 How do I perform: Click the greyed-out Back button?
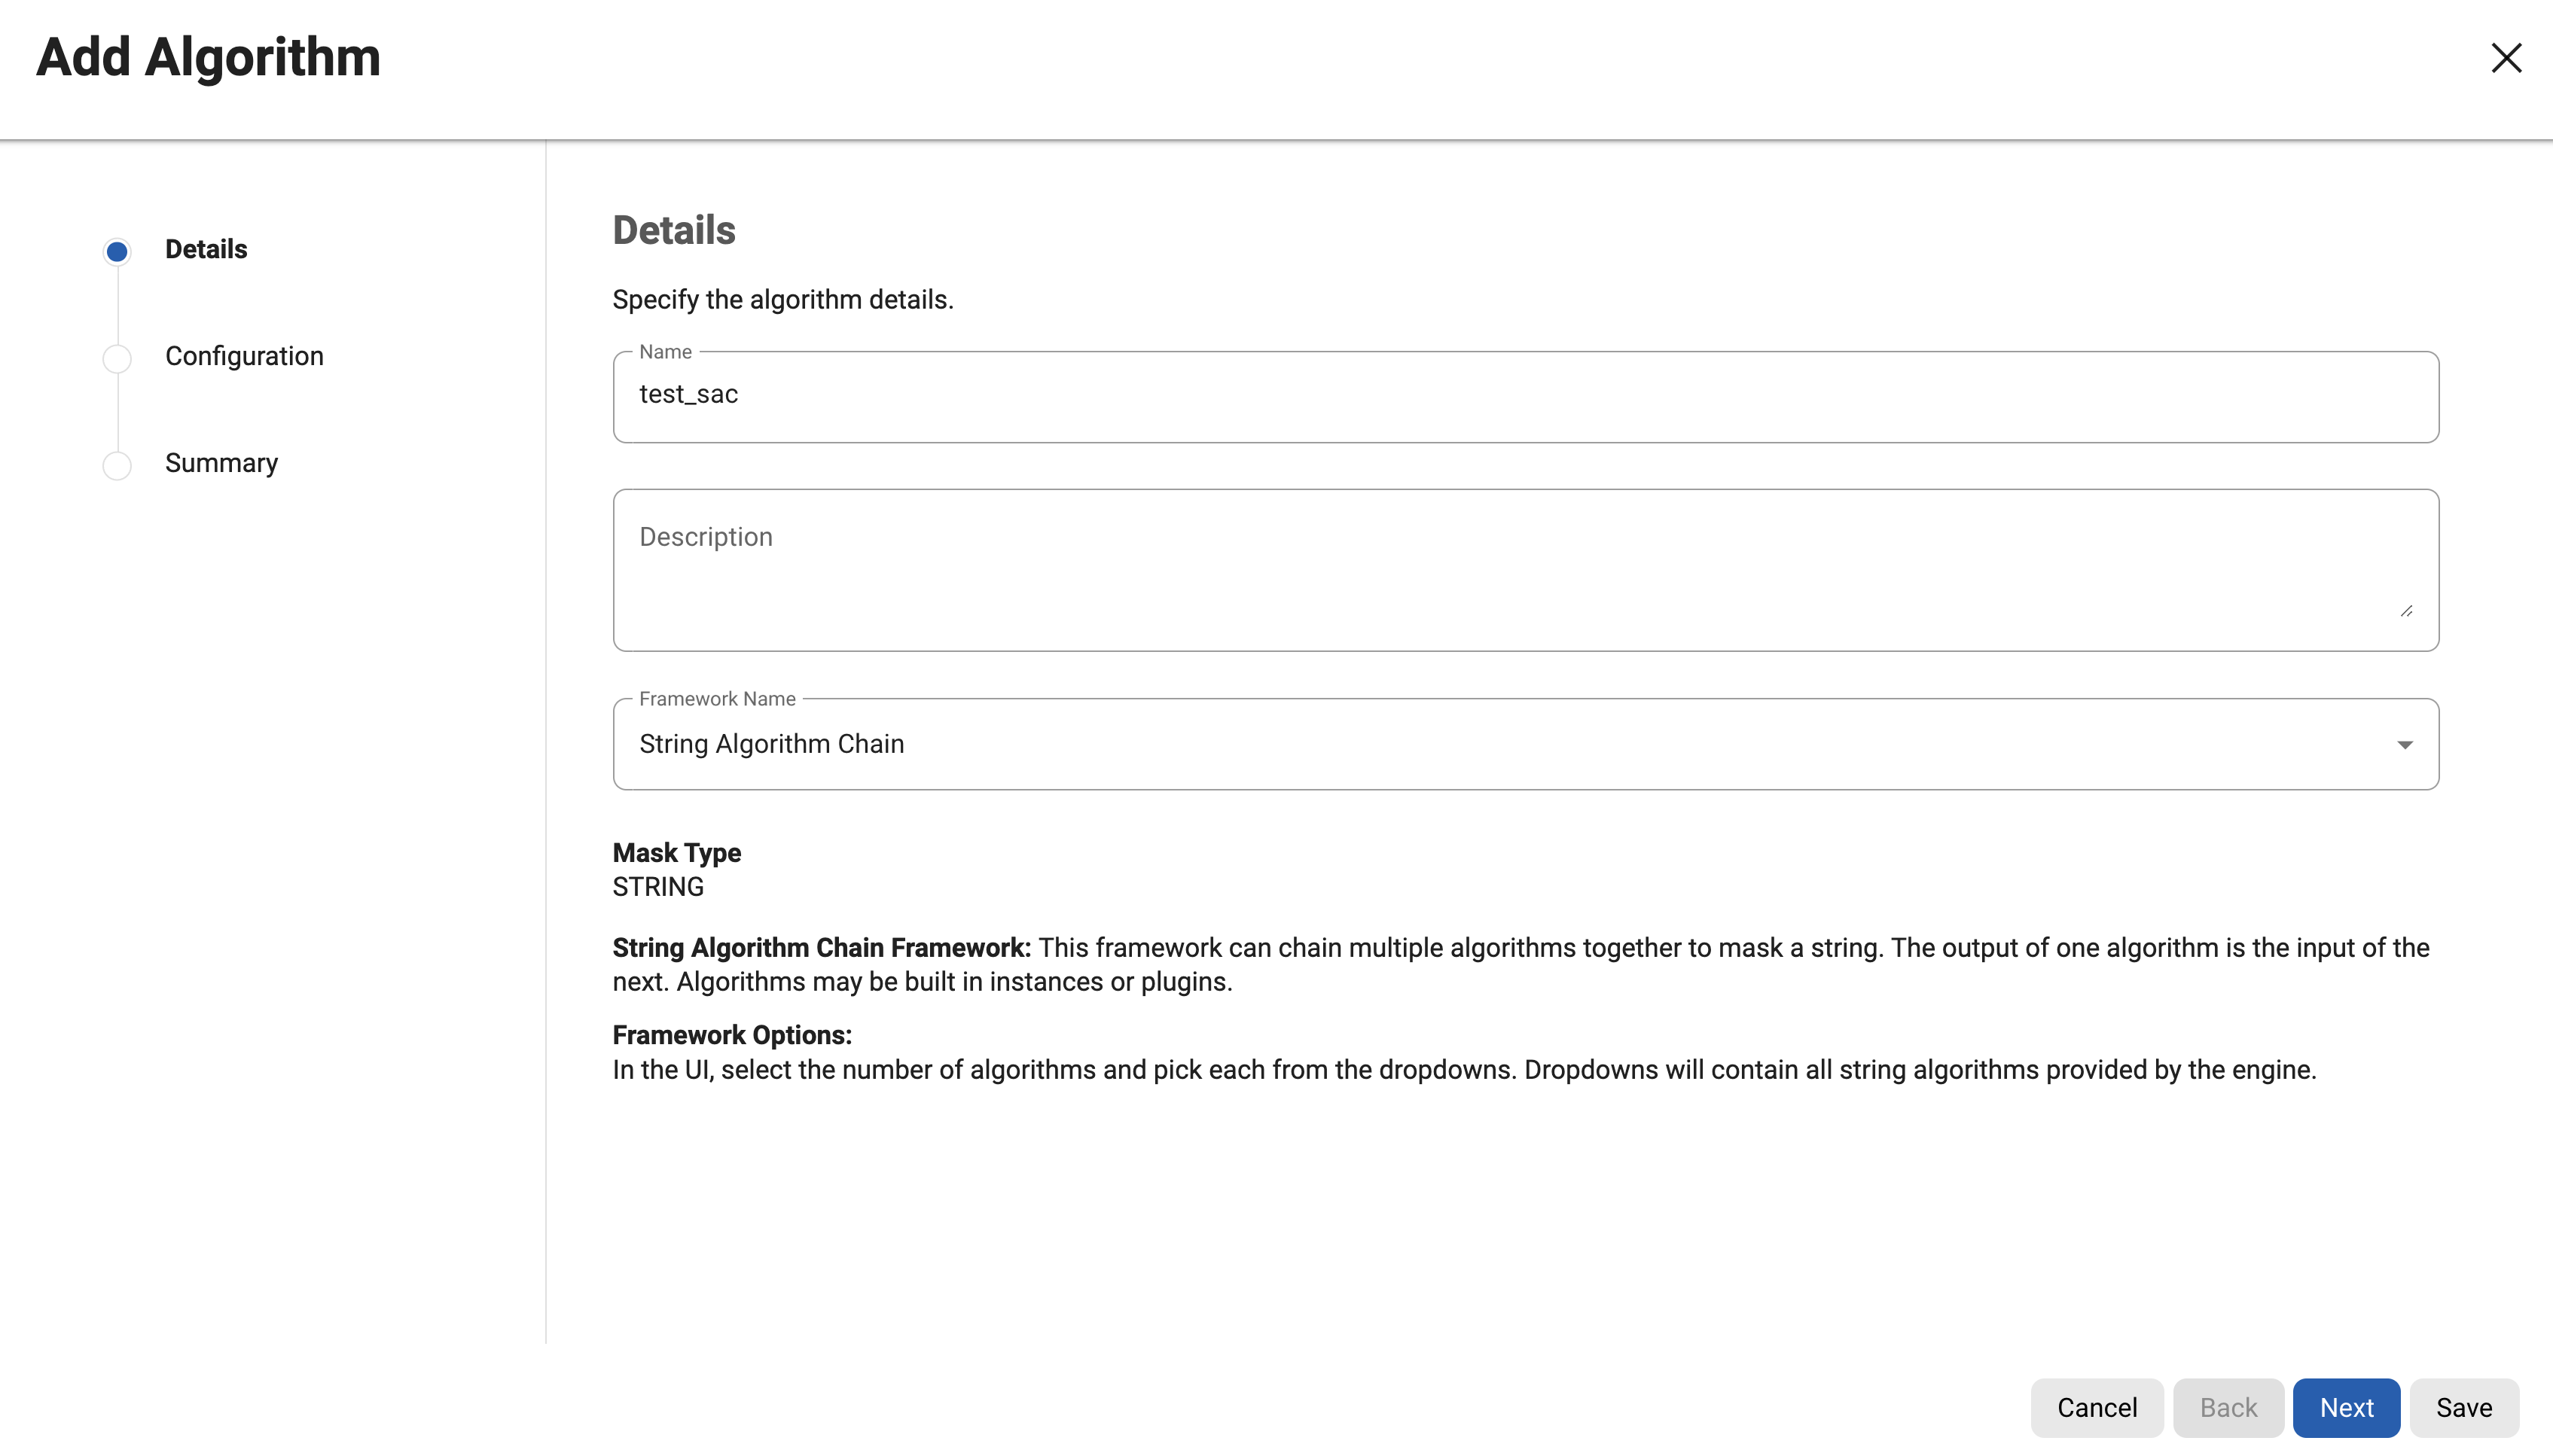coord(2228,1408)
